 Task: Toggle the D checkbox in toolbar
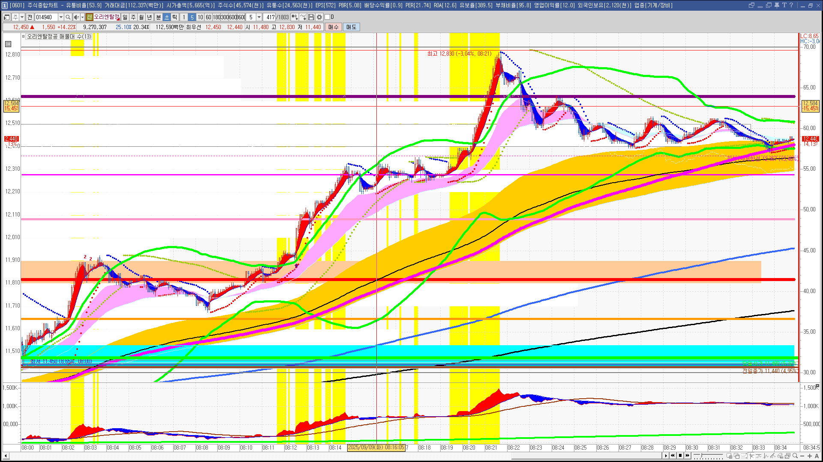(x=327, y=17)
